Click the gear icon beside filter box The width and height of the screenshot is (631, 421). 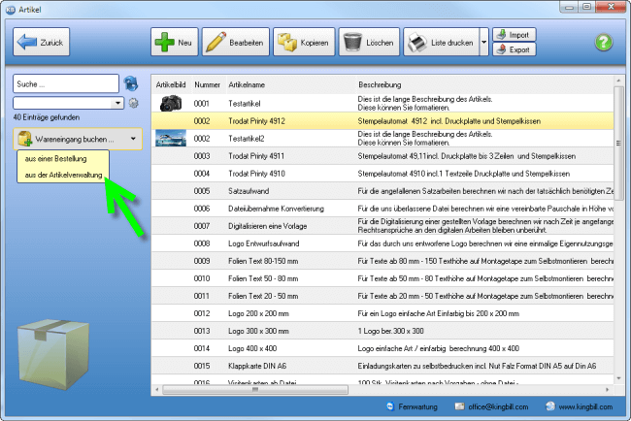(134, 103)
